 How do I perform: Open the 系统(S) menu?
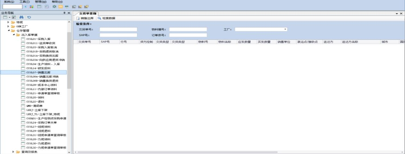tap(9, 2)
